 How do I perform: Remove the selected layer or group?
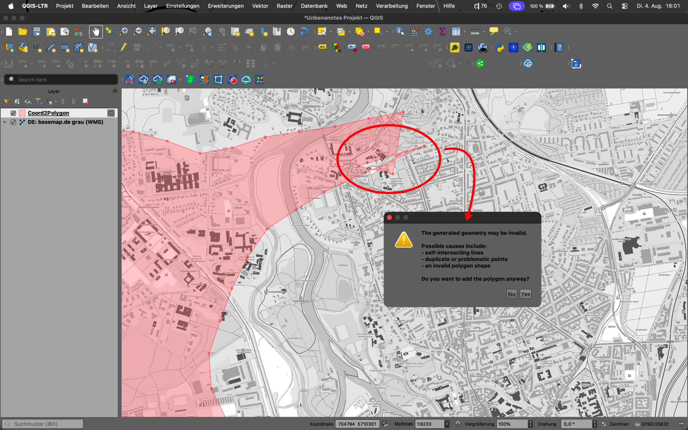tap(85, 101)
